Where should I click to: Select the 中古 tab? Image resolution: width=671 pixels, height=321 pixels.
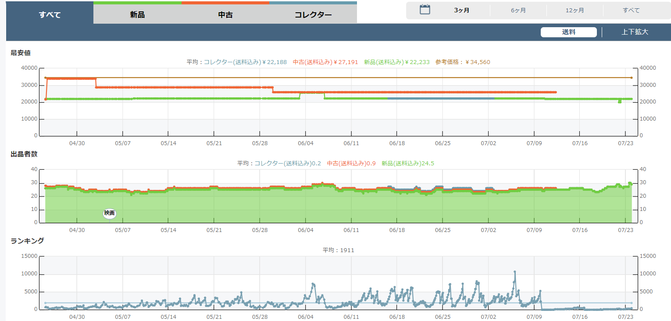tap(225, 14)
